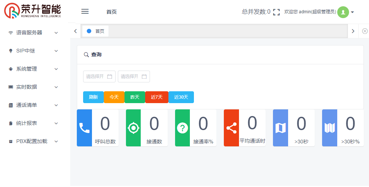This screenshot has height=187, width=369.
Task: Click the android icon beside 系统管理
Action: tap(11, 69)
